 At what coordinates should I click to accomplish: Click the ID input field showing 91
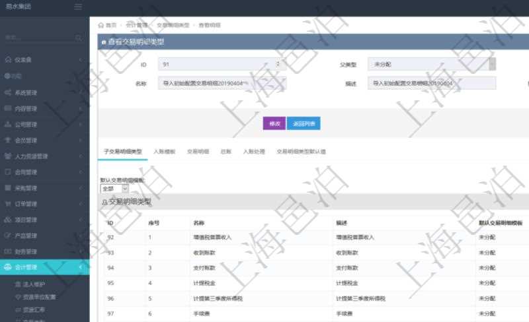(x=222, y=64)
